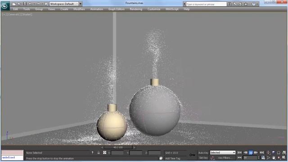Open the Animation menu
This screenshot has width=288, height=162.
click(x=97, y=9)
